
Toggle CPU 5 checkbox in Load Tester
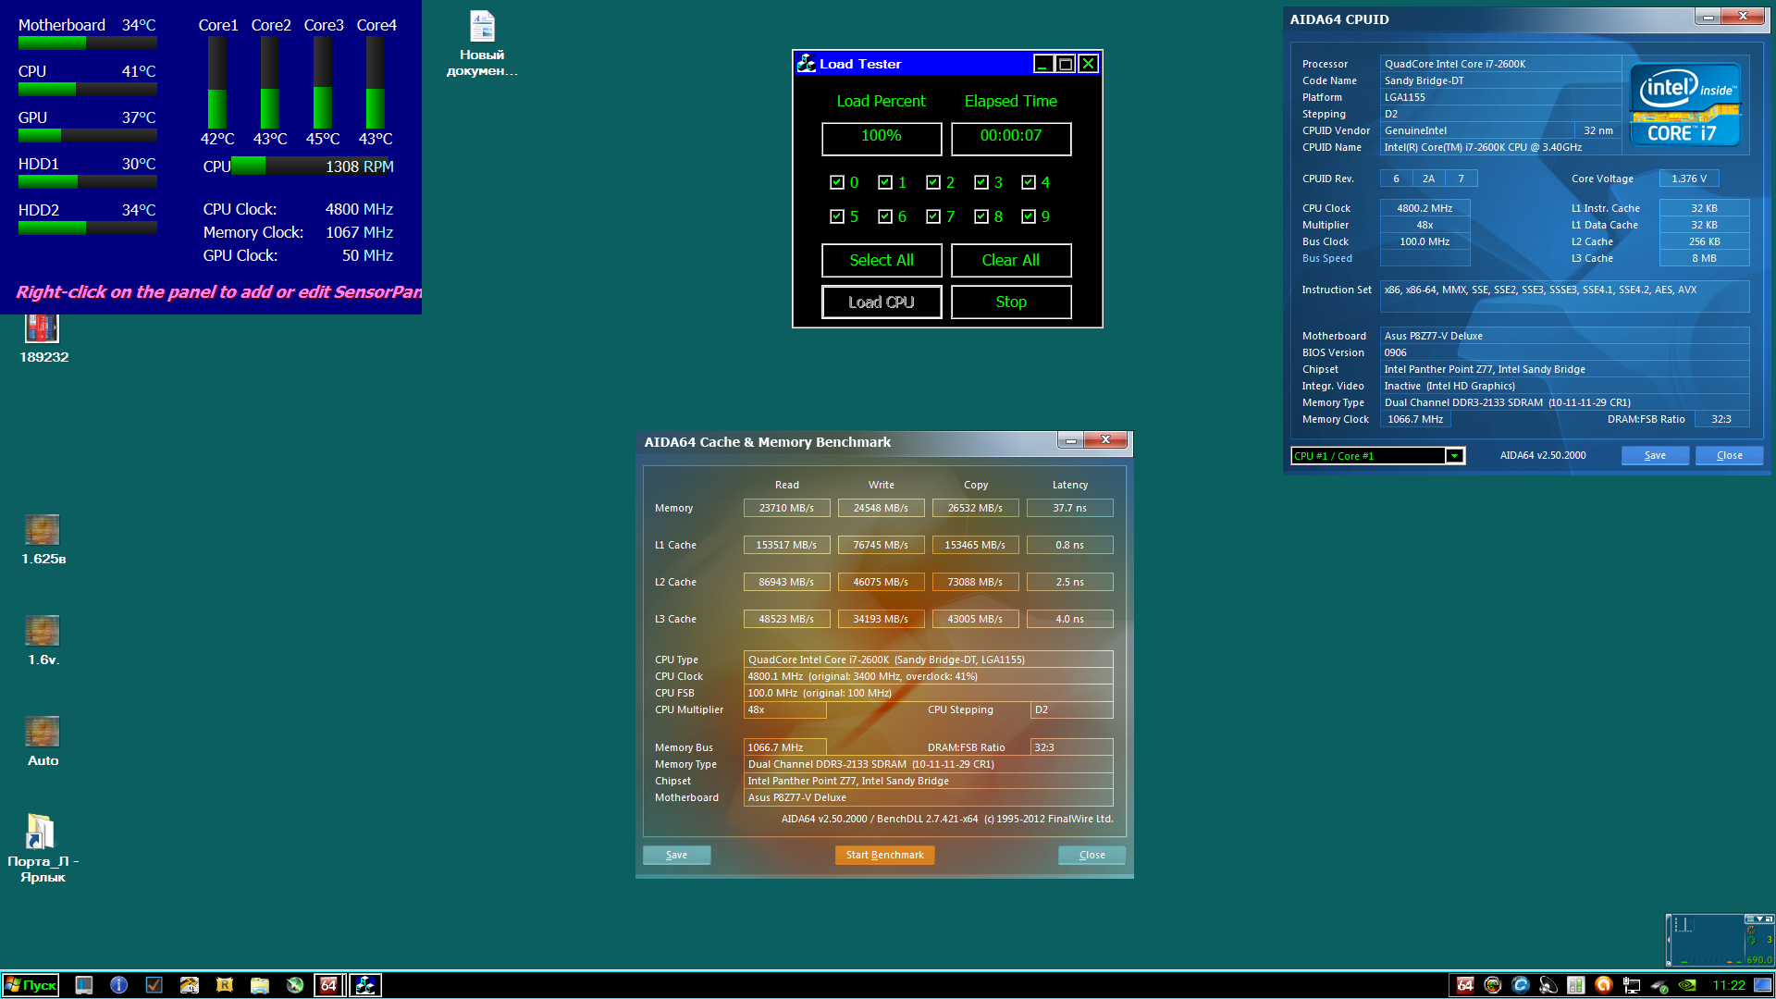pyautogui.click(x=836, y=216)
